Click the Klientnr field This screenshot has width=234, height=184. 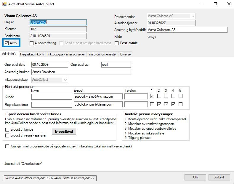coord(58,29)
